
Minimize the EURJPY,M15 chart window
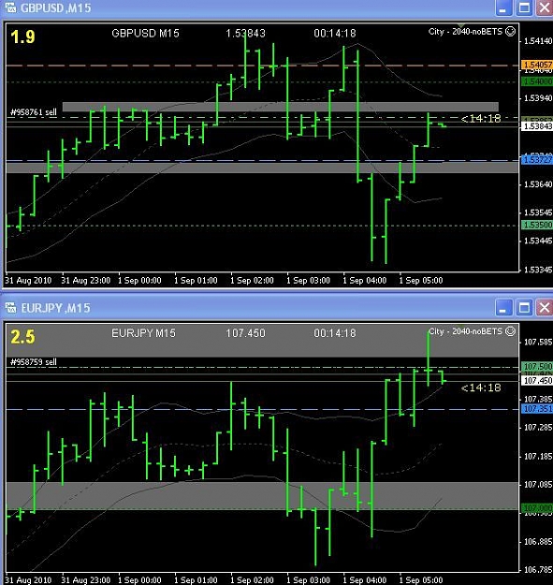click(x=503, y=308)
